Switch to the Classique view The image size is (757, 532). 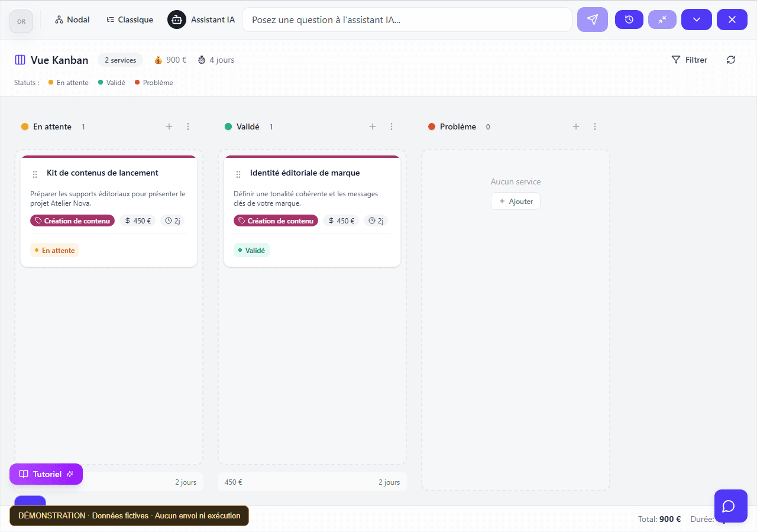(x=130, y=20)
